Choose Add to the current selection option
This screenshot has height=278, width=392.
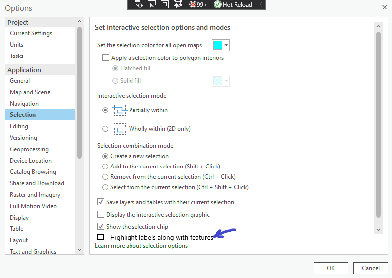105,167
